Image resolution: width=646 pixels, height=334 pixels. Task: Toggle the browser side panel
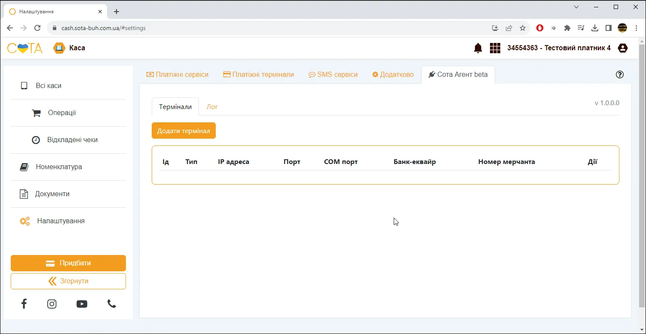pyautogui.click(x=609, y=28)
